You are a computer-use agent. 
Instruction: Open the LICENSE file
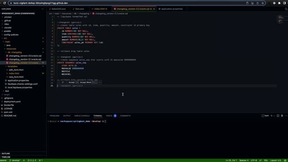coord(8,108)
